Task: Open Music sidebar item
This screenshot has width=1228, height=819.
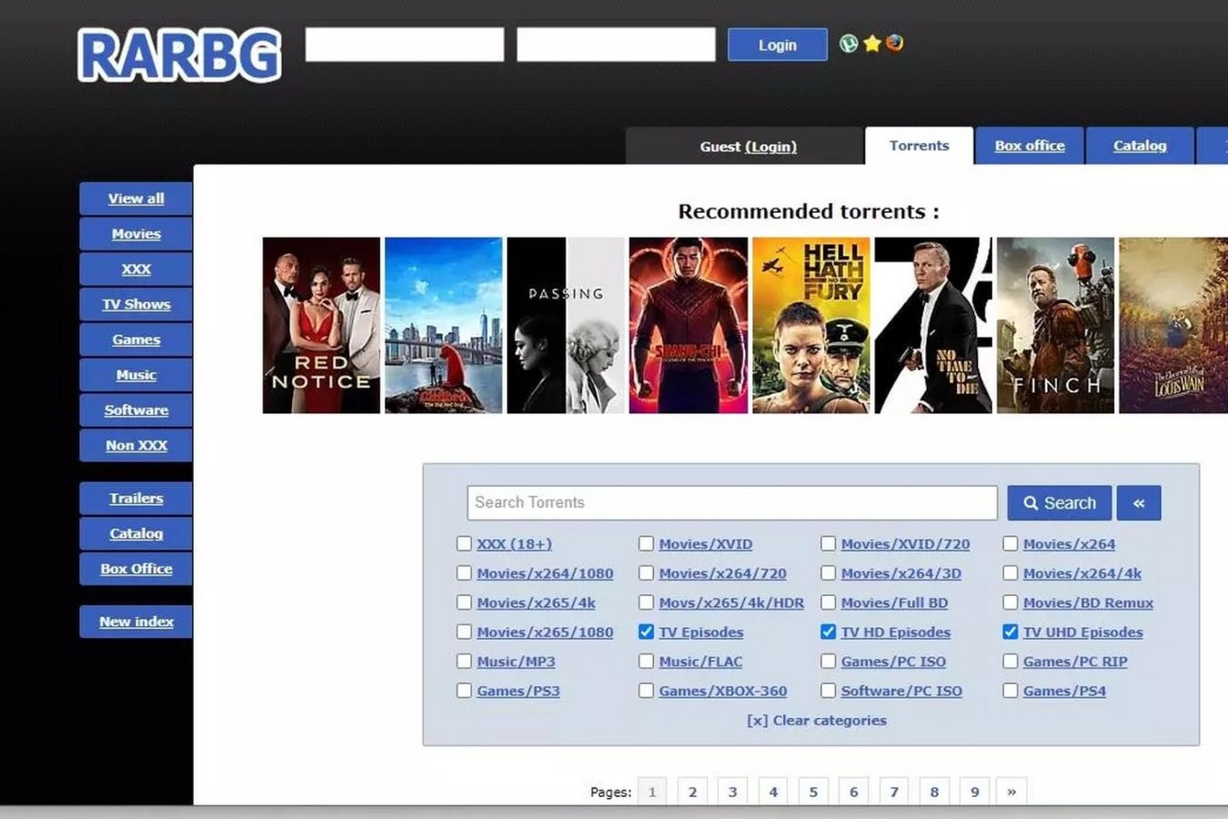Action: [x=136, y=375]
